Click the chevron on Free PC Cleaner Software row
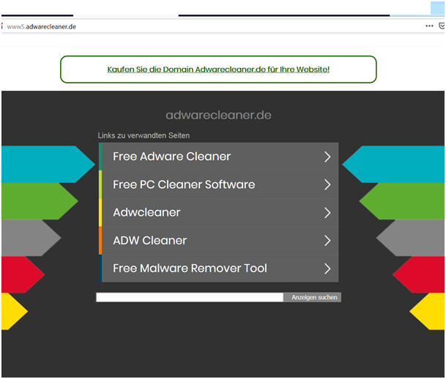This screenshot has width=446, height=379. coord(327,184)
